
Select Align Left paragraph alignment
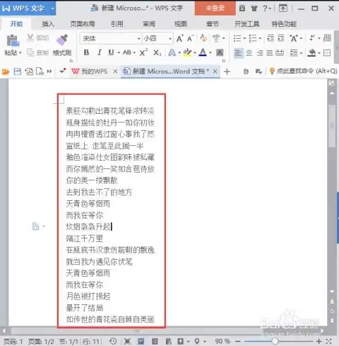pos(239,53)
